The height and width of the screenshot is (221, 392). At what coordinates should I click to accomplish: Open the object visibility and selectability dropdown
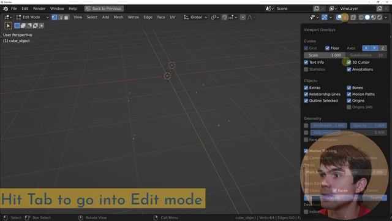(314, 17)
